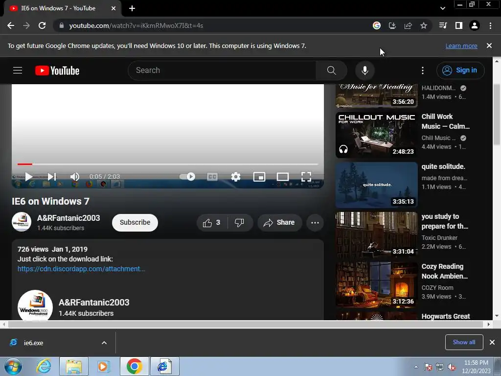Click small A&RFantanic2003 avatar near the title
501x376 pixels.
[22, 222]
